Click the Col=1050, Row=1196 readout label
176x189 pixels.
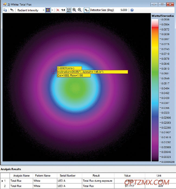pos(74,76)
